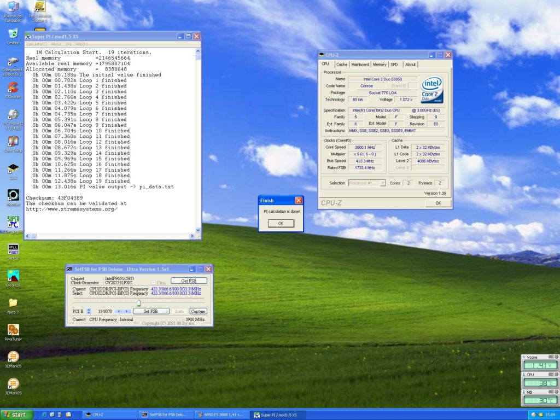Screen dimensions: 560x420
Task: Click the right fine-tune arrow in SetFSB
Action: tap(127, 311)
